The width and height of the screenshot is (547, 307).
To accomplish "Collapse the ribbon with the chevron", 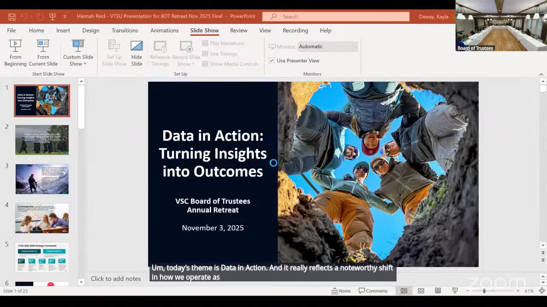I will 541,74.
